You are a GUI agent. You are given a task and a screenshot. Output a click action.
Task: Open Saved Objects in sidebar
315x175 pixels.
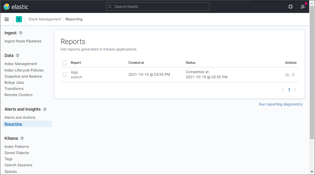[17, 153]
